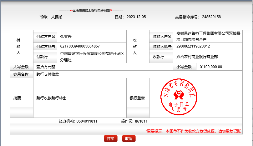Screen dimensions: 253x146
Task: Click the numeric amount ¥100,000.00
Action: tap(211, 67)
